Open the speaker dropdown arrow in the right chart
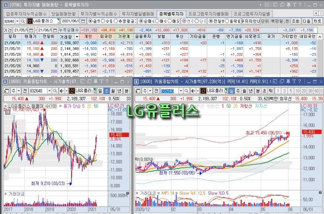 (x=198, y=91)
